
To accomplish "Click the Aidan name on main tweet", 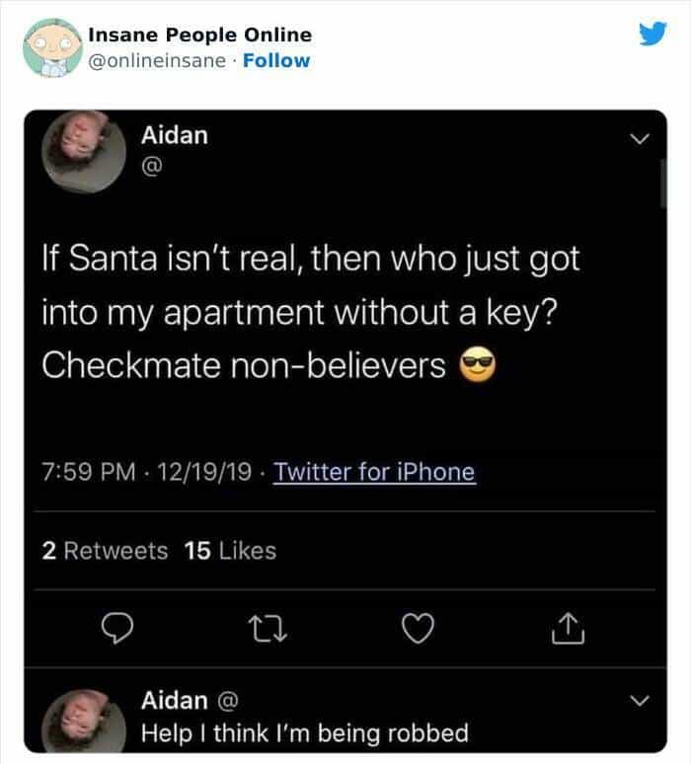I will pos(175,134).
